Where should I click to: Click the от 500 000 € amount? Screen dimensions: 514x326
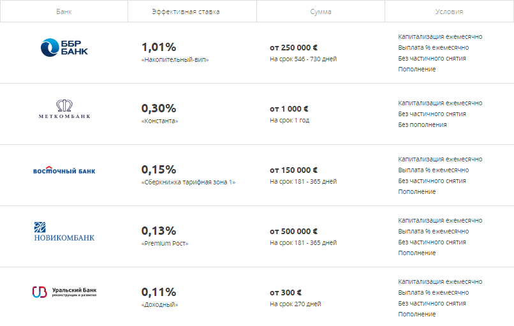click(294, 231)
